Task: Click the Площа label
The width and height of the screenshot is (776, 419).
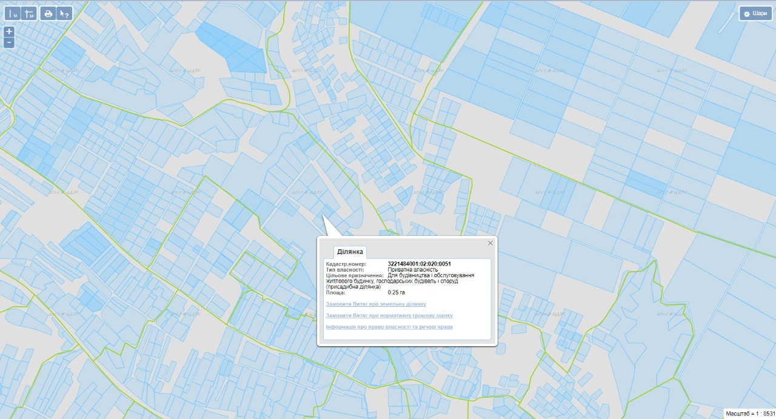Action: tap(335, 292)
